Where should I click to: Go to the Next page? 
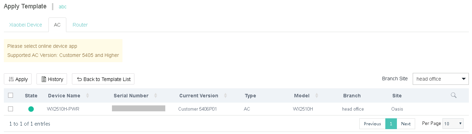coord(406,124)
